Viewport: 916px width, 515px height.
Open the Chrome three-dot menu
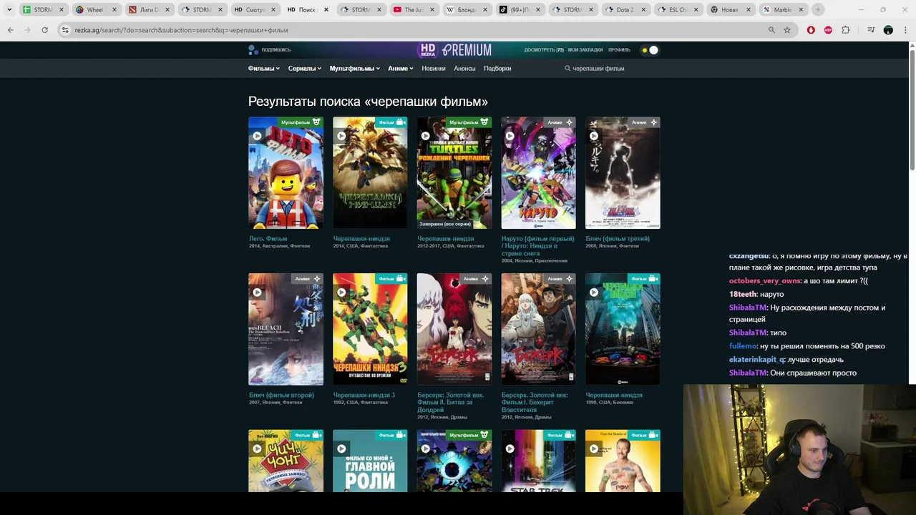tap(905, 30)
